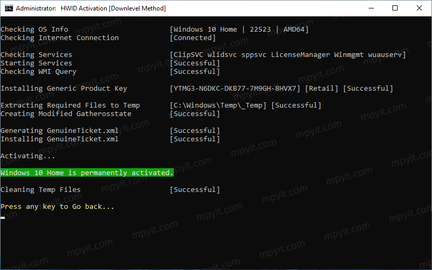Viewport: 432px width, 270px height.
Task: Click '[Successful]' next to Checking WMI Query
Action: [x=195, y=72]
